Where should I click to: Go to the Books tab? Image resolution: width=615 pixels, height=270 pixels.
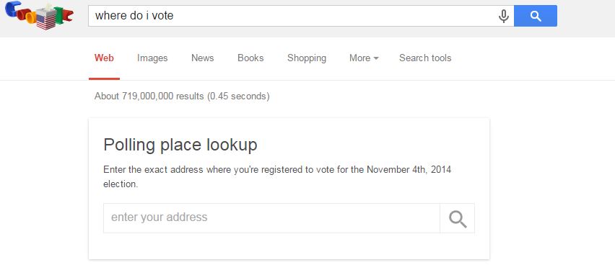coord(250,58)
